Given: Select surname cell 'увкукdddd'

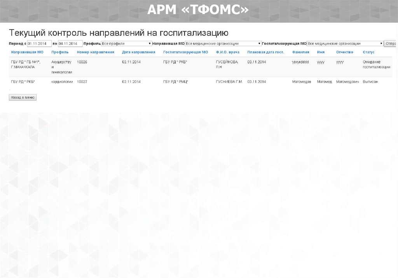Looking at the screenshot, I should 300,62.
